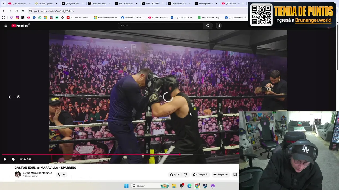Open the tab search dropdown arrow
Screen dimensions: 339x190
pos(3,4)
